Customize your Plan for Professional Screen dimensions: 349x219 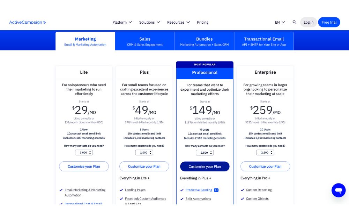pos(205,167)
